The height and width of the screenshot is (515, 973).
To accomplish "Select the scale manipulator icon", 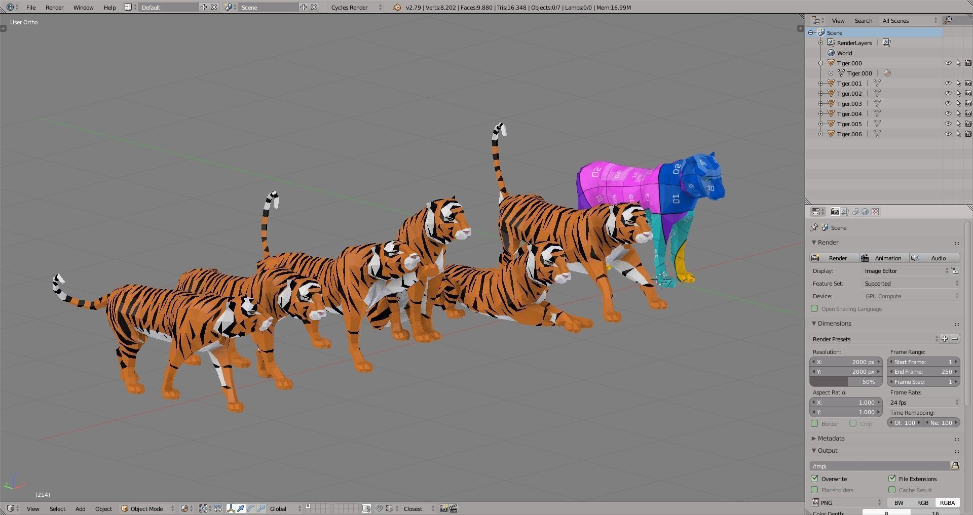I will [261, 508].
